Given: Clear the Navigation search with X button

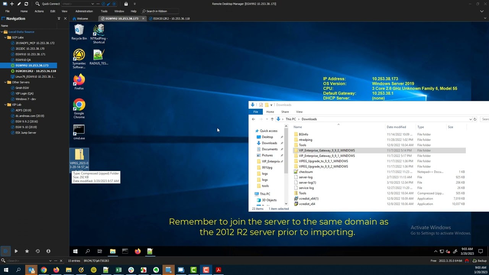Looking at the screenshot, I should tap(61, 260).
